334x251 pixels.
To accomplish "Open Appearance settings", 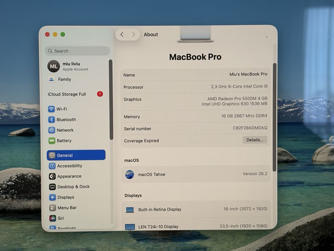I will point(76,176).
